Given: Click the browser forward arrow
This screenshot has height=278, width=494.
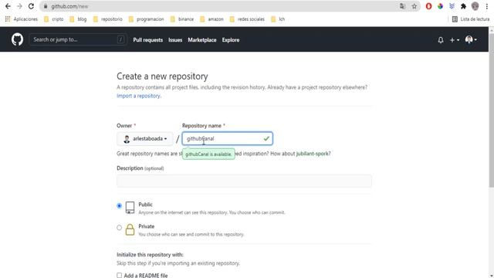Looking at the screenshot, I should pos(19,6).
